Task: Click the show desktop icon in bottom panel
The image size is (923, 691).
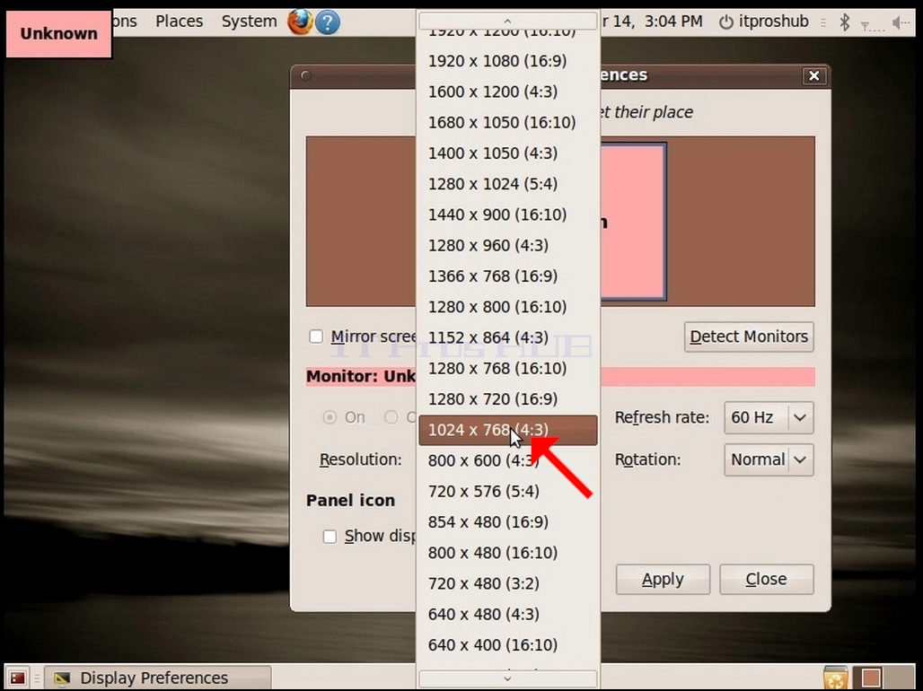Action: tap(18, 678)
